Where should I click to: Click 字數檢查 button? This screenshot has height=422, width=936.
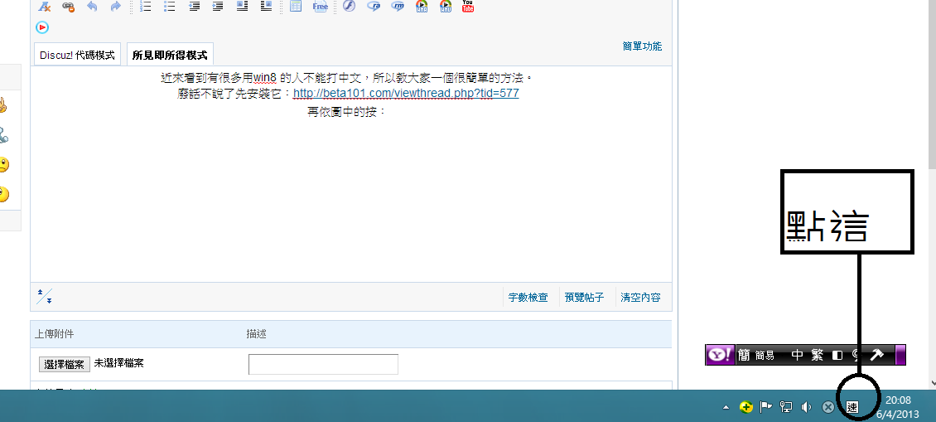(528, 297)
